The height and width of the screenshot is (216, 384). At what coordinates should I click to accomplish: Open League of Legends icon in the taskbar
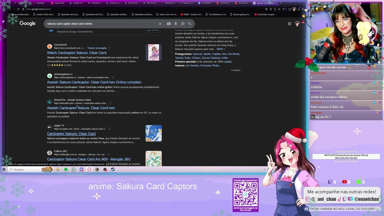[x=97, y=169]
